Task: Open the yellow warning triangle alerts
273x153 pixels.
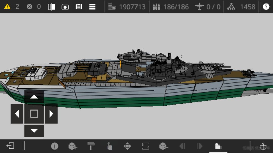Action: click(x=7, y=7)
